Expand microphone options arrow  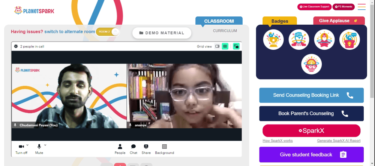pos(45,145)
